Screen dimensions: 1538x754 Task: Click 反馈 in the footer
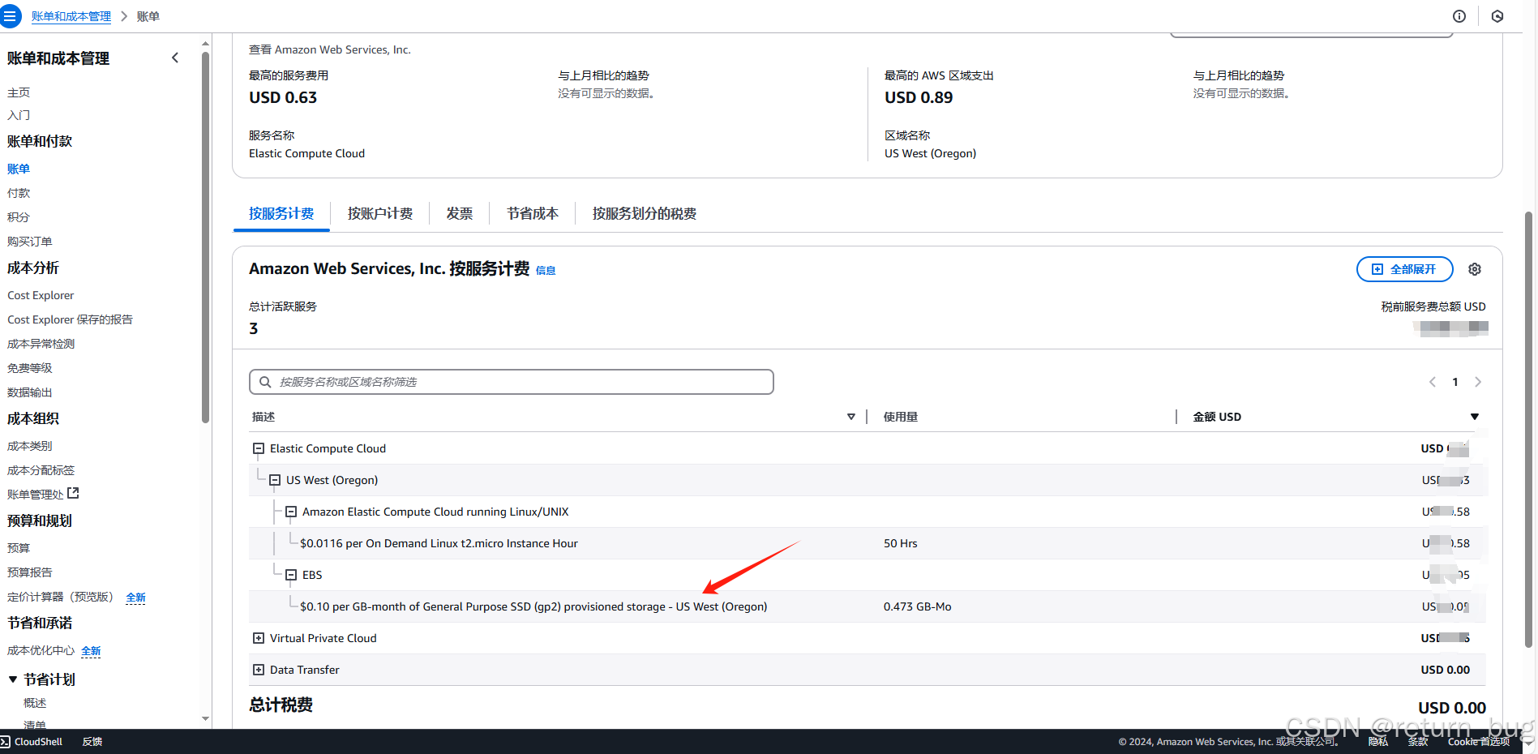92,741
